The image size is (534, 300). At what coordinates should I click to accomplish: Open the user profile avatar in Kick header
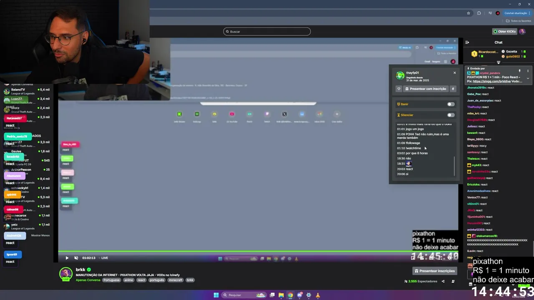coord(522,31)
